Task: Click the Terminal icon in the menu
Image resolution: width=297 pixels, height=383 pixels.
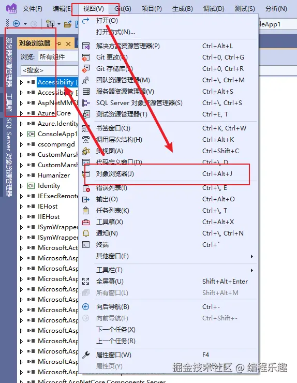Action: pos(86,245)
